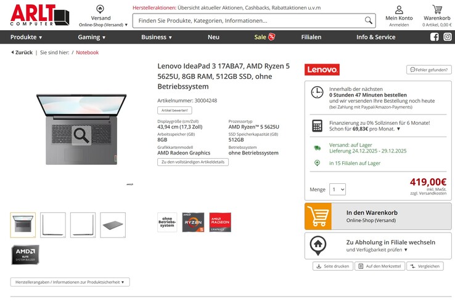Open the Business menu
This screenshot has height=302, width=455.
157,37
